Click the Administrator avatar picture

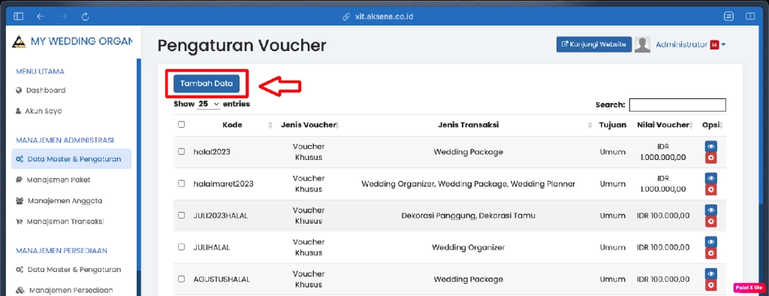pos(643,44)
